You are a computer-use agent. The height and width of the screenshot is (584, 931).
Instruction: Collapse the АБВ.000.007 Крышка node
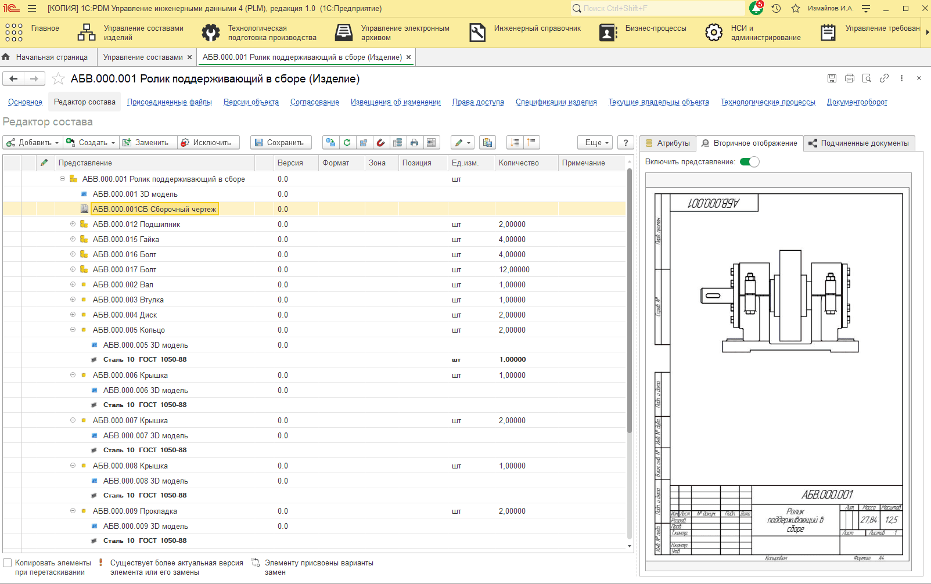tap(73, 420)
